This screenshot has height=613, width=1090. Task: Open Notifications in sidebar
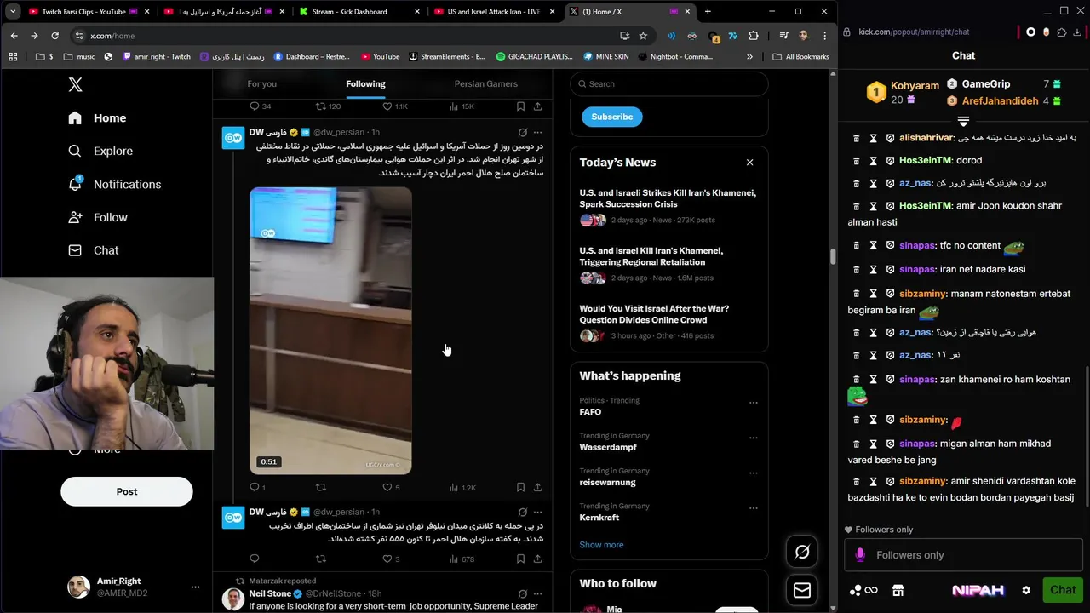[116, 184]
